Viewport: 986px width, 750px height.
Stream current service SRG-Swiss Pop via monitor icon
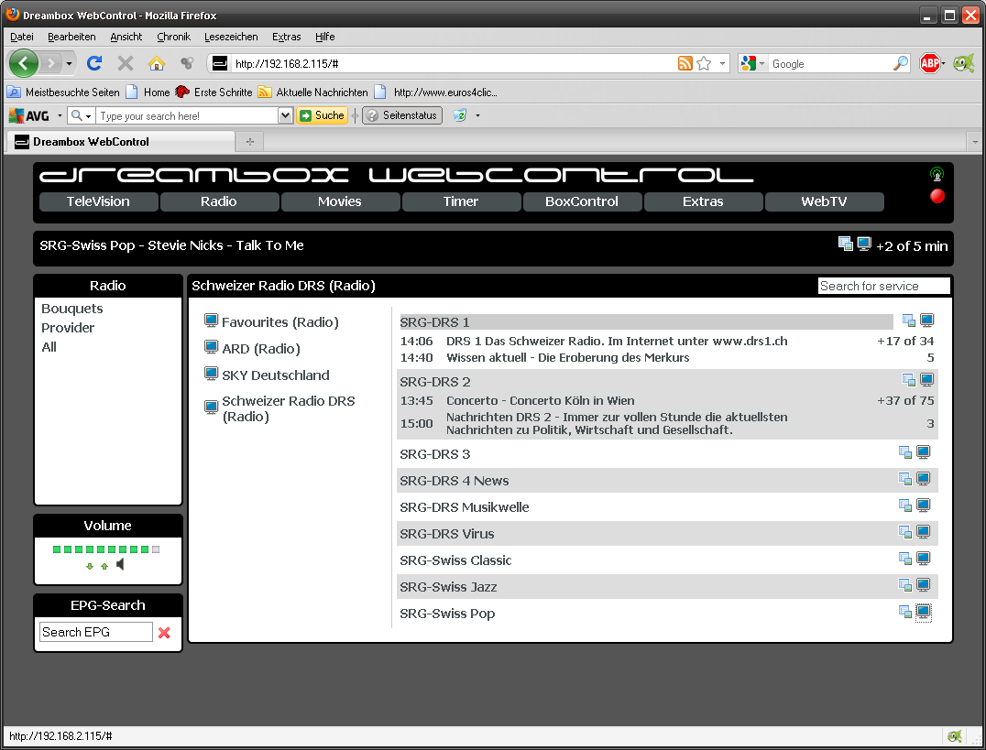click(x=864, y=244)
